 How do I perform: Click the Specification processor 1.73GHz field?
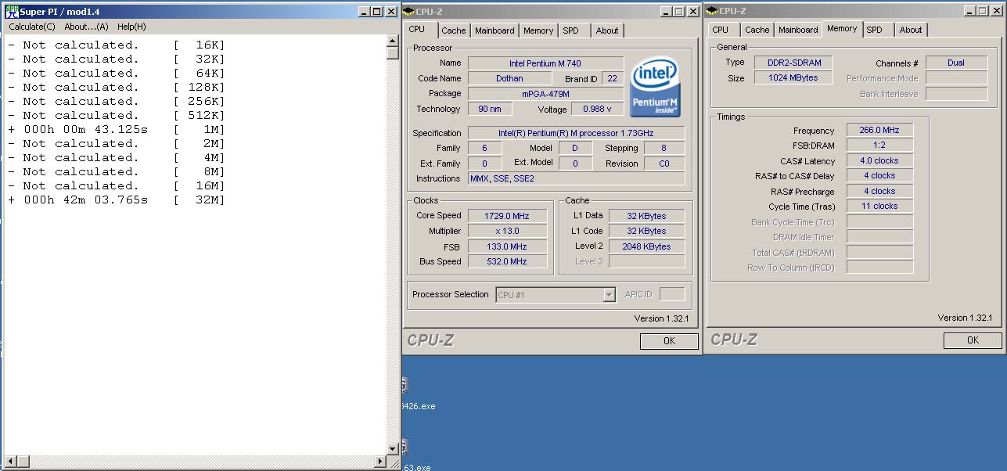tap(576, 133)
